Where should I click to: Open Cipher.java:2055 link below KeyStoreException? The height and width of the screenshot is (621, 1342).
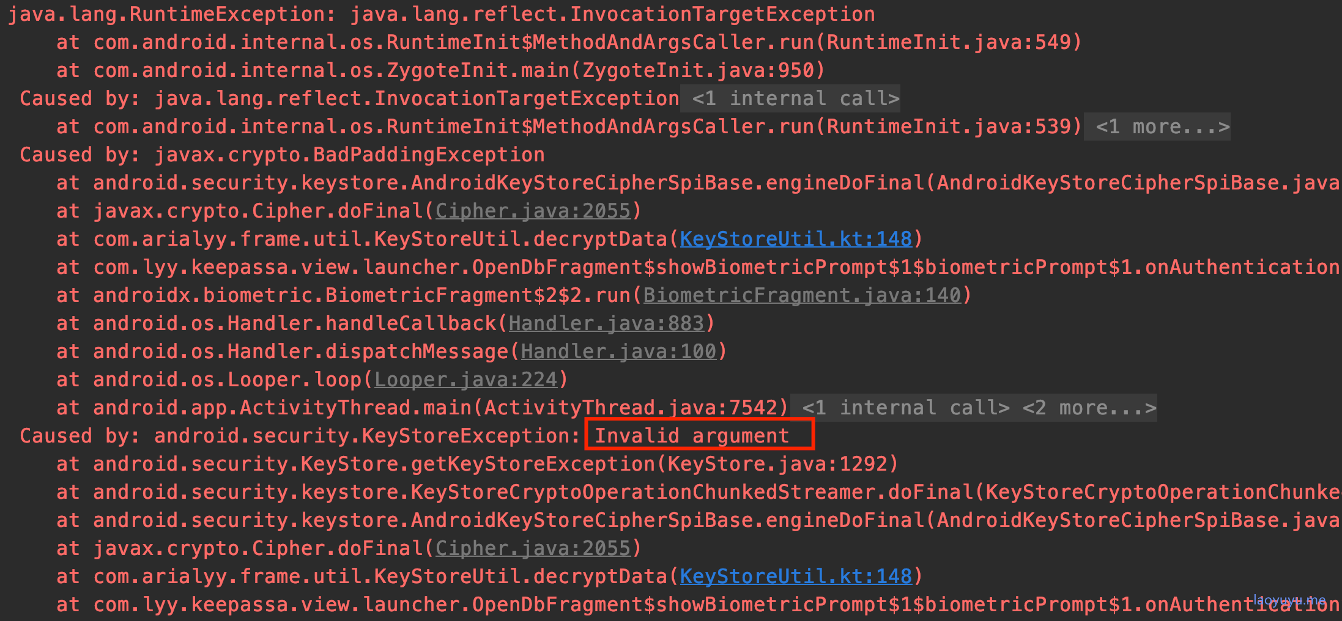tap(533, 548)
